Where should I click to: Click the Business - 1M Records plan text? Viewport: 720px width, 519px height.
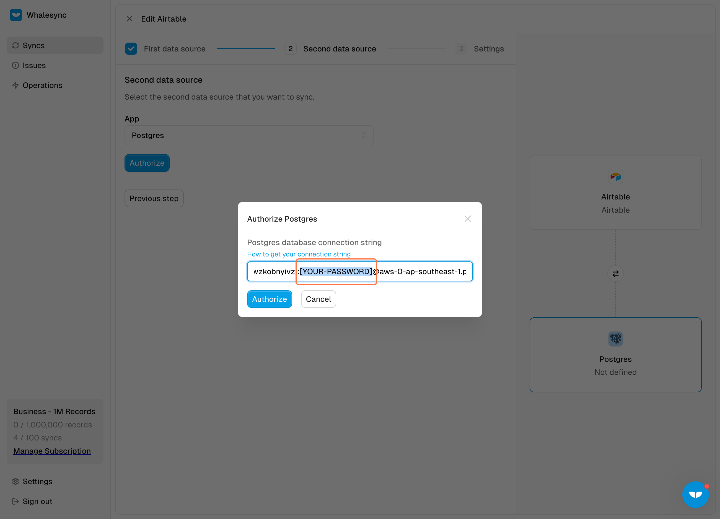tap(54, 412)
